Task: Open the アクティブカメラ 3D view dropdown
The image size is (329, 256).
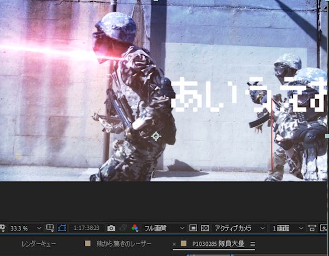Action: coord(239,228)
